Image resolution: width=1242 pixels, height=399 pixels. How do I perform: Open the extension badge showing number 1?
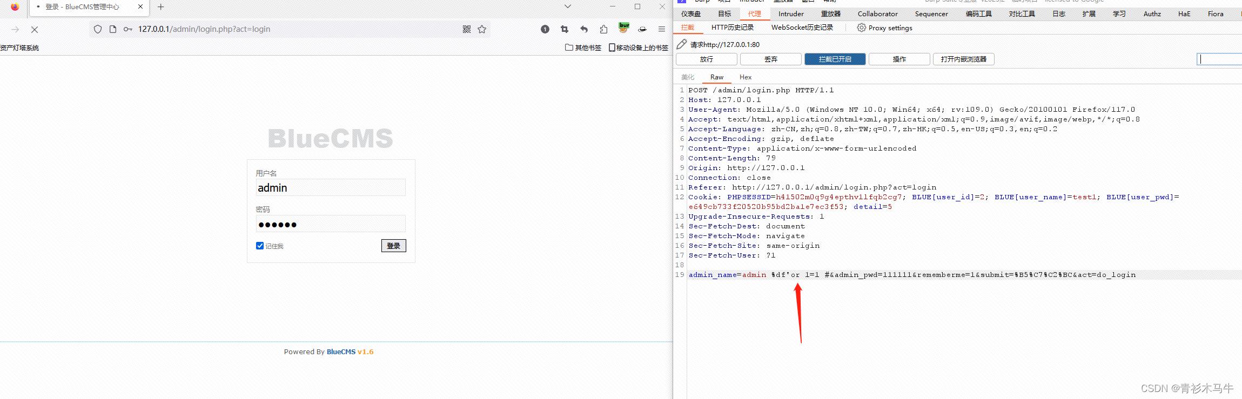click(545, 29)
